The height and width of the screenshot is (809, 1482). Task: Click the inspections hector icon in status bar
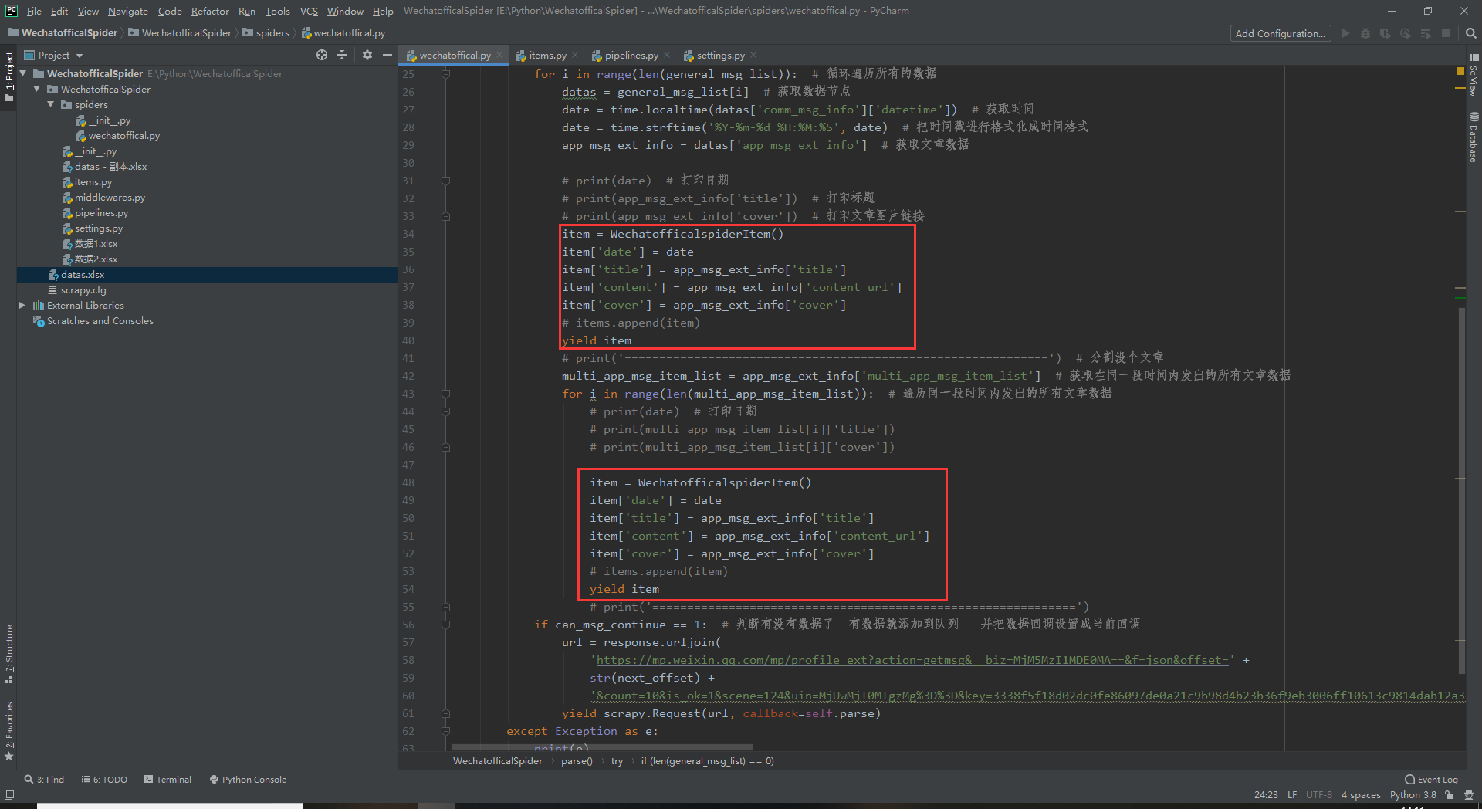pos(1468,794)
